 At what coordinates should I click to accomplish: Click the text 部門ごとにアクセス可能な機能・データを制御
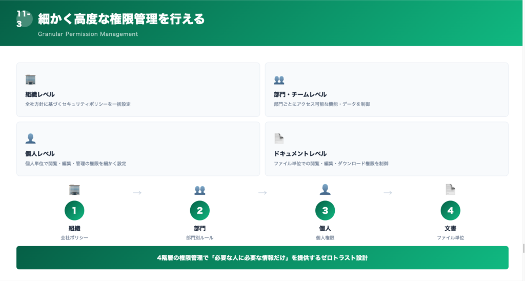322,104
